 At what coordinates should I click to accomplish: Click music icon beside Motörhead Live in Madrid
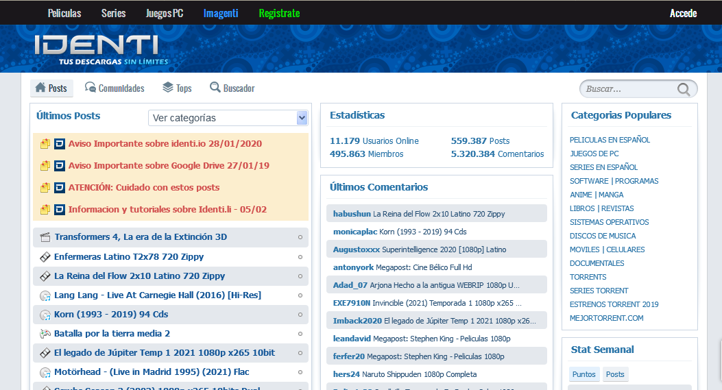(45, 372)
